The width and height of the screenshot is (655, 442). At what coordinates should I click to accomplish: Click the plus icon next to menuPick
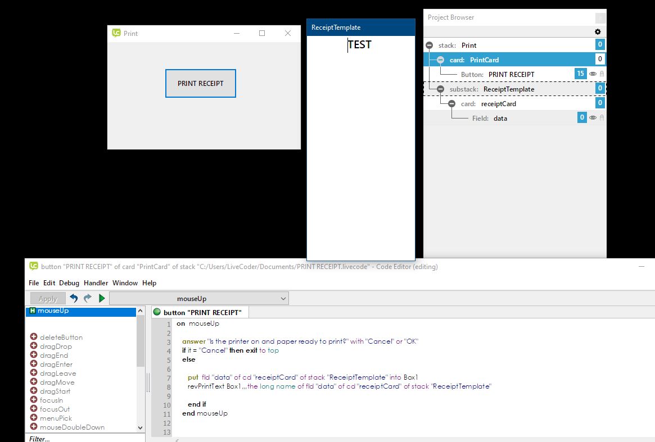click(34, 418)
